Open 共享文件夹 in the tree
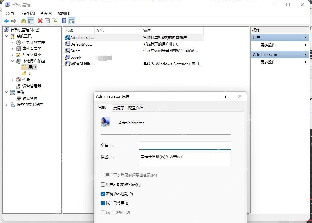The image size is (312, 223). click(x=32, y=55)
